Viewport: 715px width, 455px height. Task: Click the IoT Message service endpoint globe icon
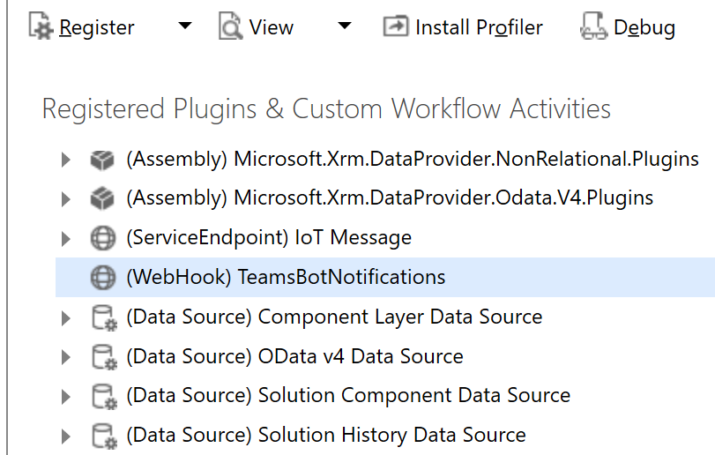click(103, 238)
